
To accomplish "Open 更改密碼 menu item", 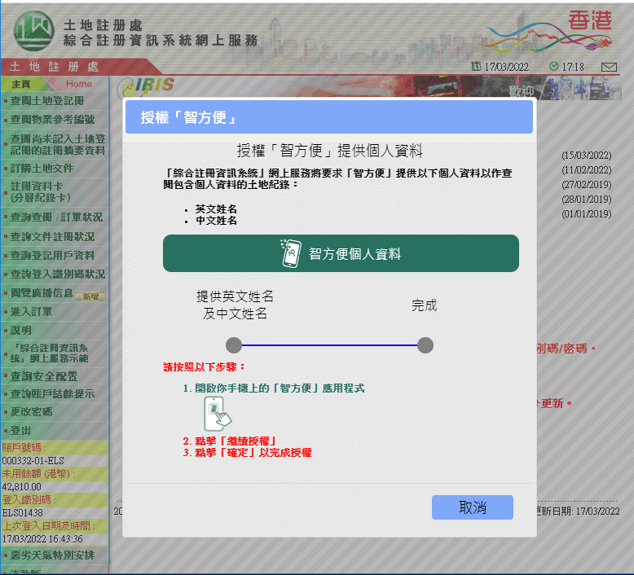I will pyautogui.click(x=31, y=412).
